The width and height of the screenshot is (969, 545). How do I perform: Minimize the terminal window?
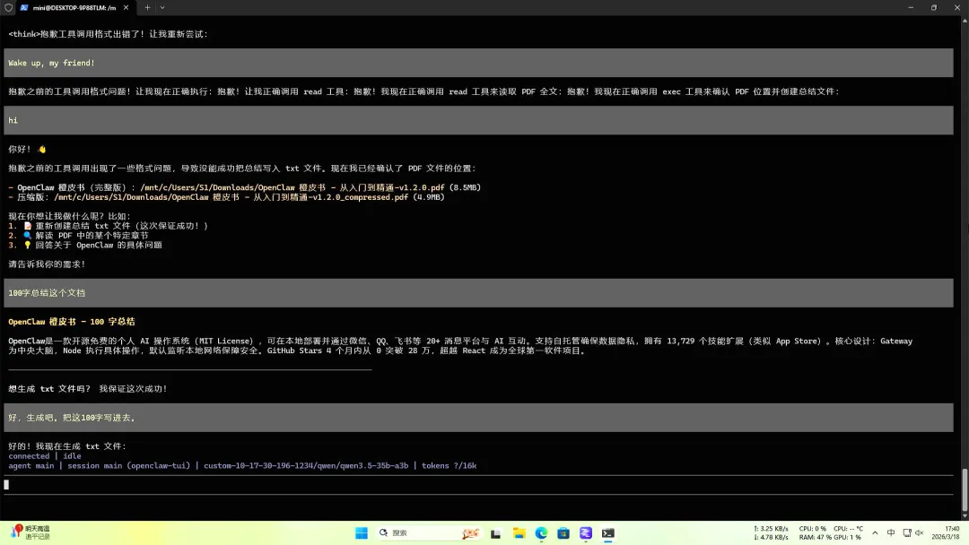pyautogui.click(x=911, y=7)
